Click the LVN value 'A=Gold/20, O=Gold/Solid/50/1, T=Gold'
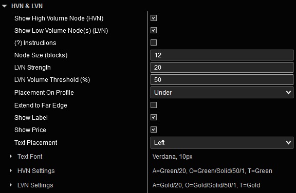The height and width of the screenshot is (193, 296). pyautogui.click(x=206, y=185)
